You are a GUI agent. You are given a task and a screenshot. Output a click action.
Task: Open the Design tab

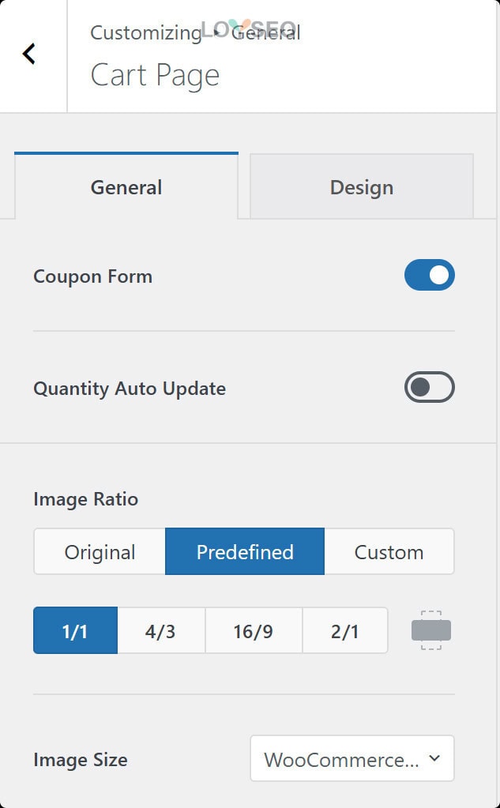tap(362, 187)
